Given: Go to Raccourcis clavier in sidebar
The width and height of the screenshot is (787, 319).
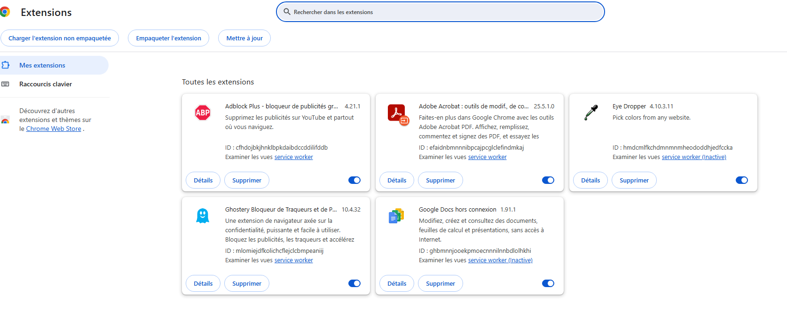Looking at the screenshot, I should (x=46, y=84).
